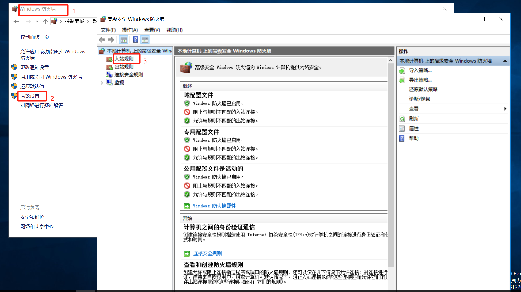Click the blue help question-mark toolbar icon
The height and width of the screenshot is (292, 521).
click(135, 40)
